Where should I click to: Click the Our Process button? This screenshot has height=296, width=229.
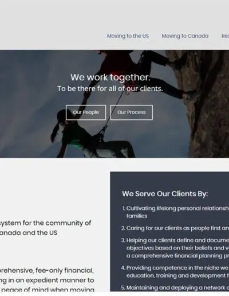tap(132, 112)
